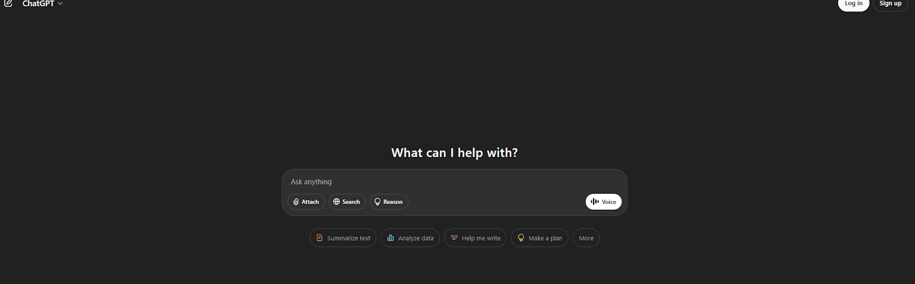The width and height of the screenshot is (915, 284).
Task: Choose the Analyze data suggestion
Action: (x=410, y=238)
